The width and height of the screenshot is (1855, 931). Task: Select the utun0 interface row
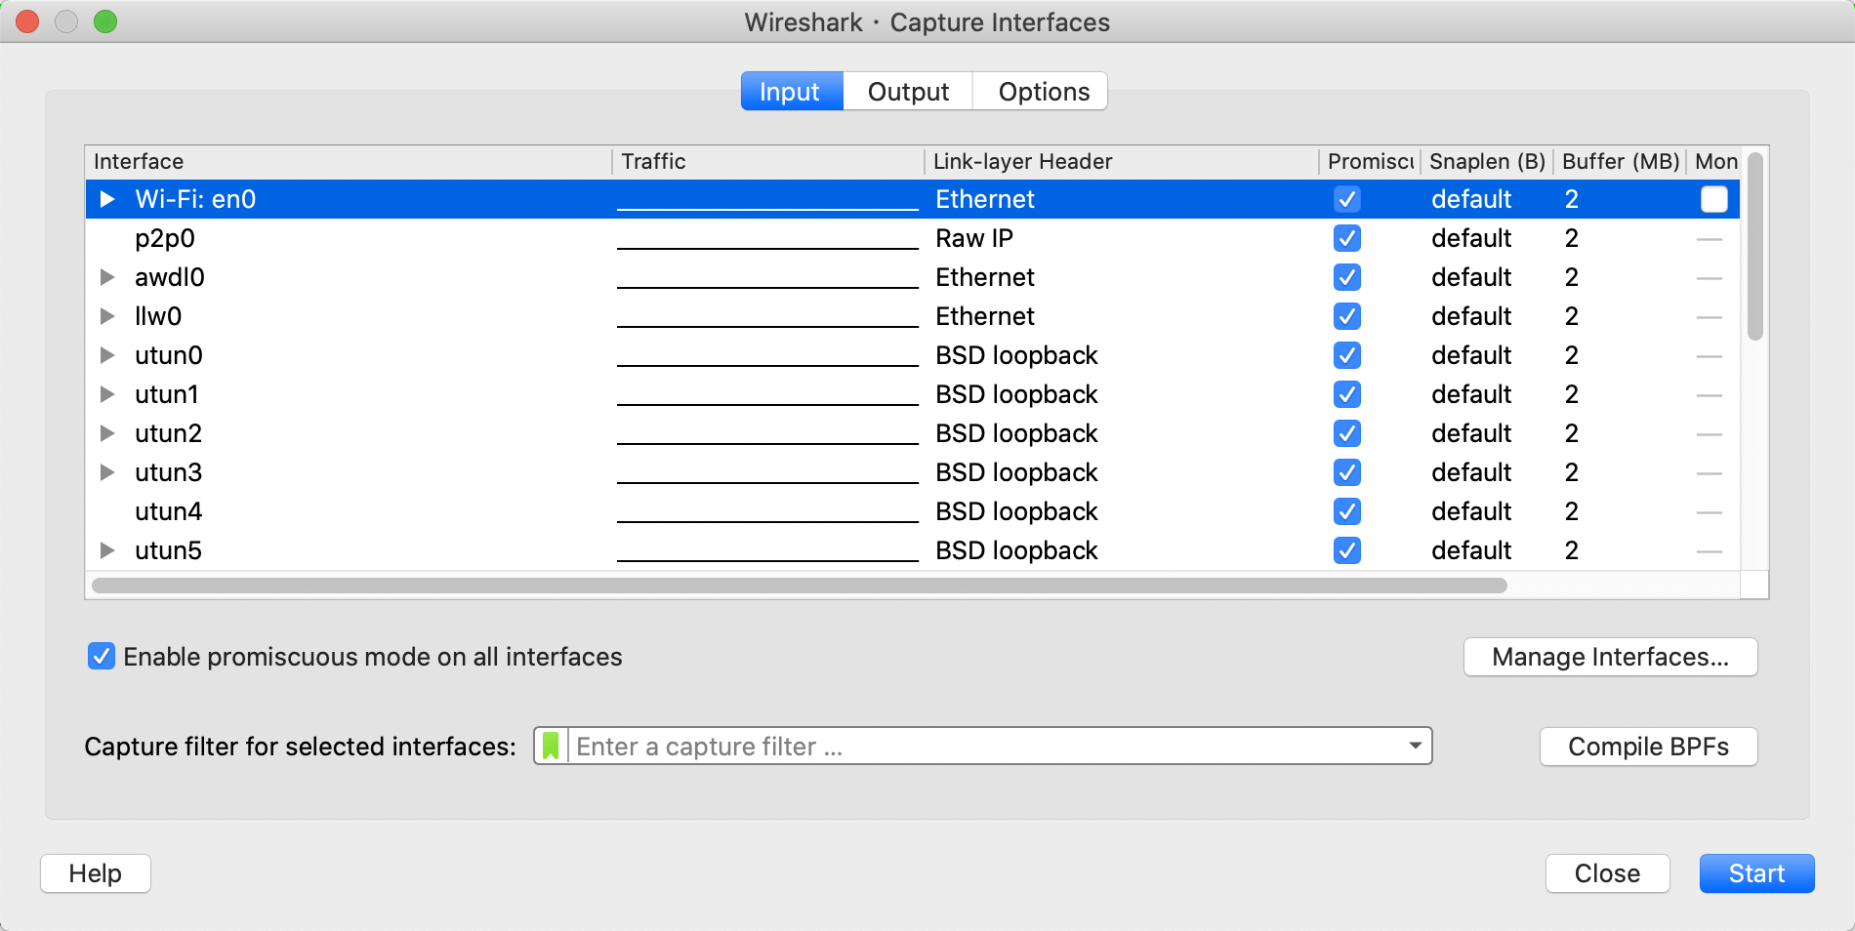(x=913, y=355)
